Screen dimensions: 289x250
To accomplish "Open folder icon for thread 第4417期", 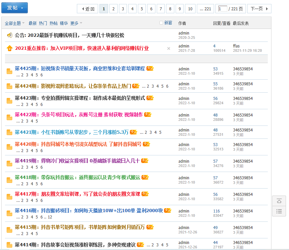I will tap(9, 197).
